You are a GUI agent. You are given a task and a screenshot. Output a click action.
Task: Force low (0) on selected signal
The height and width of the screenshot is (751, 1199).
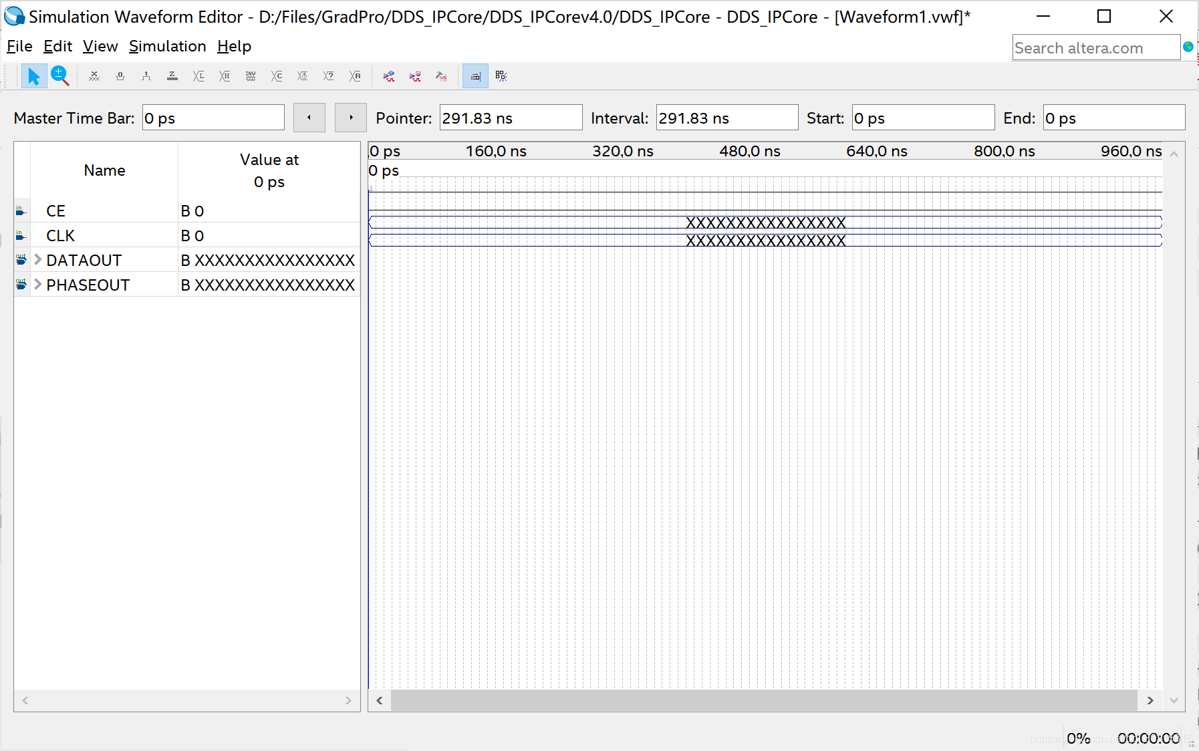pyautogui.click(x=120, y=76)
